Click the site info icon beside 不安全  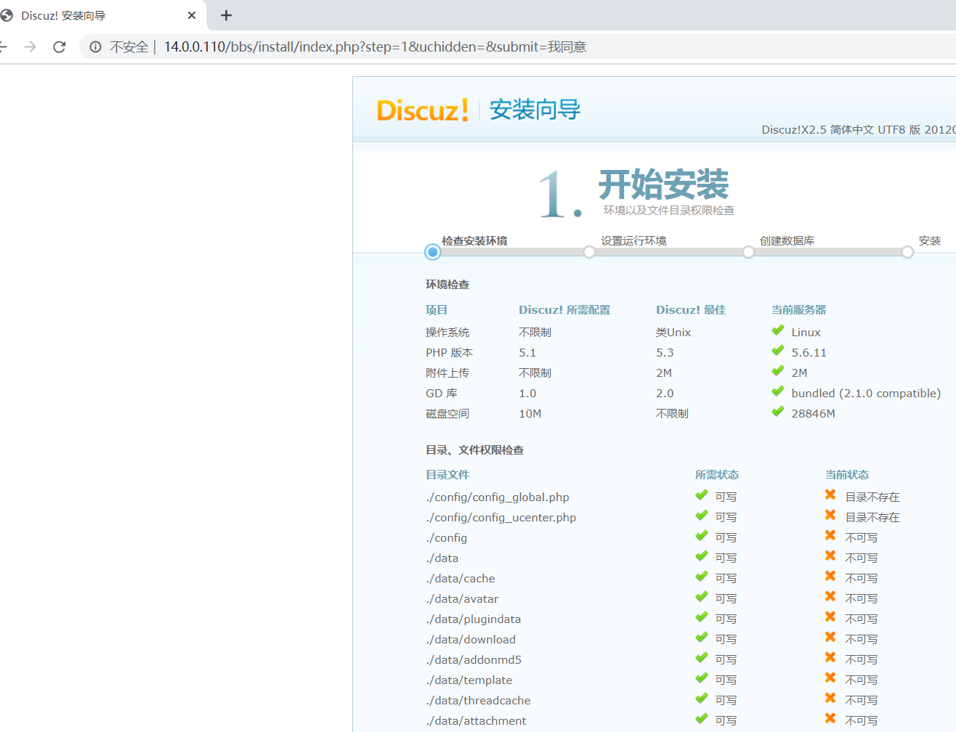pyautogui.click(x=95, y=47)
